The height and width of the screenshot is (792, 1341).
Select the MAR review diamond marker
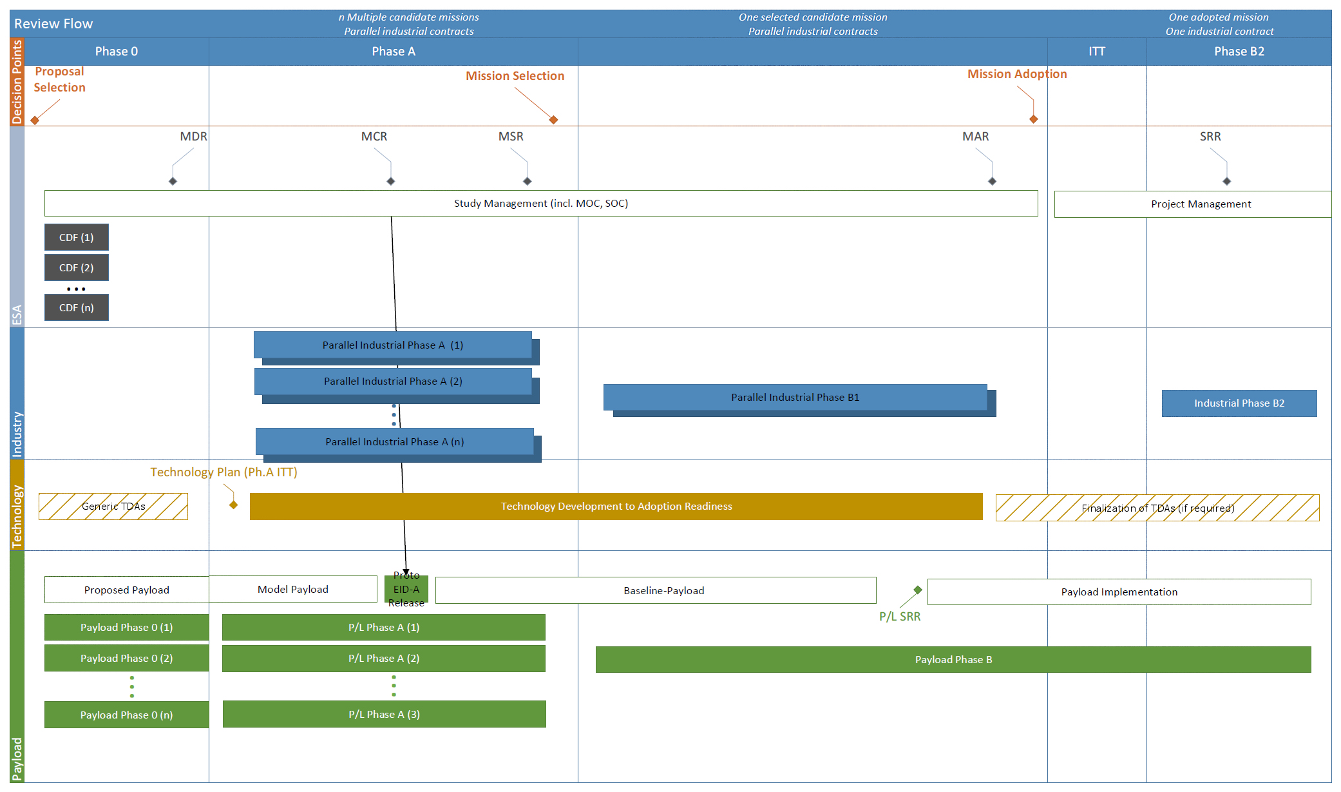click(992, 181)
